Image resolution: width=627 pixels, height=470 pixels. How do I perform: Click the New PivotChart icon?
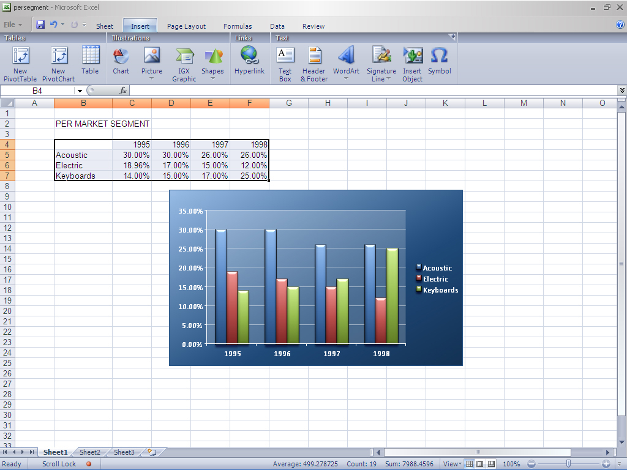click(x=59, y=64)
